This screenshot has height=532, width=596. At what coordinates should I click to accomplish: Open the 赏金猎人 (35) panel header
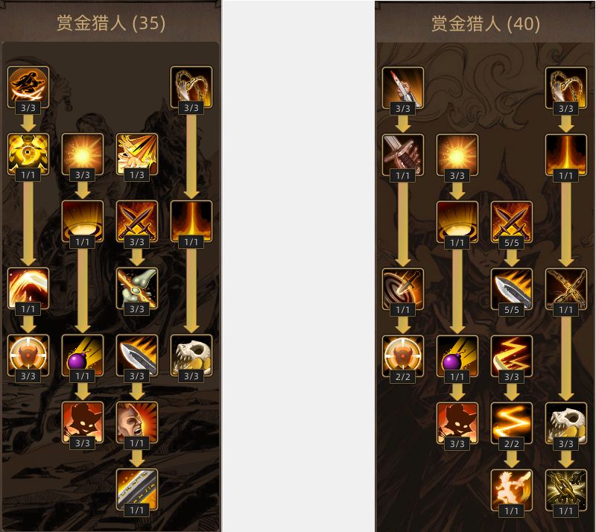pyautogui.click(x=111, y=23)
